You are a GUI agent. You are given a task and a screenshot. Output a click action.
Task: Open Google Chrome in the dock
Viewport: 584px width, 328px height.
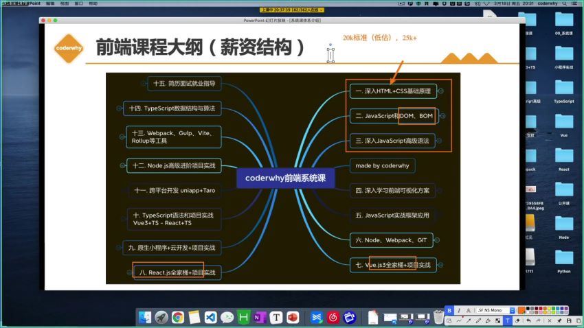coord(178,318)
